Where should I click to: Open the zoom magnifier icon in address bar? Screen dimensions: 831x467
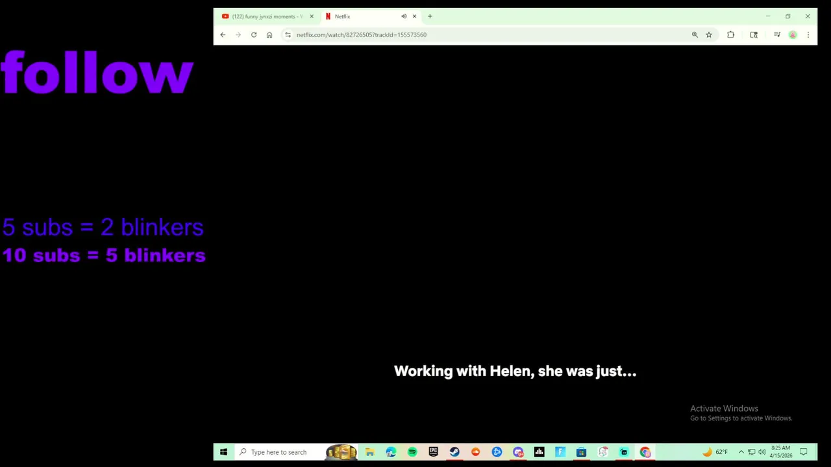695,35
